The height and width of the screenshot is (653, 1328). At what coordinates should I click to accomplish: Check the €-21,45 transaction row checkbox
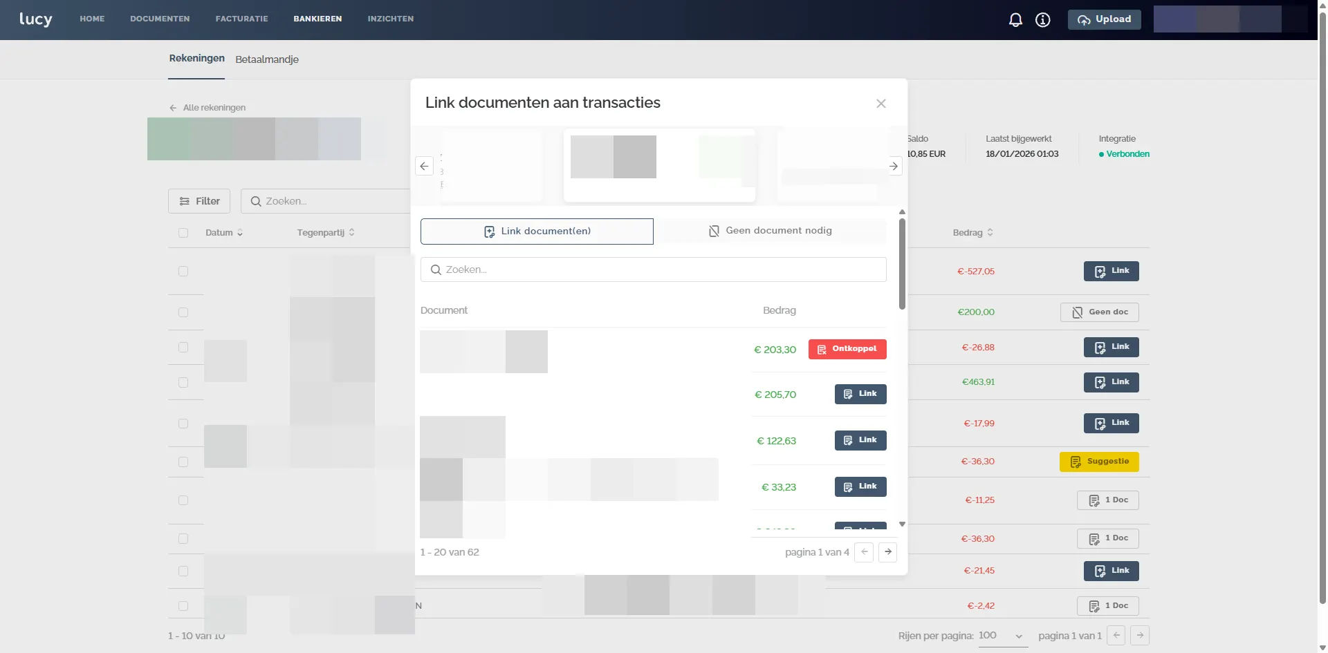(183, 571)
